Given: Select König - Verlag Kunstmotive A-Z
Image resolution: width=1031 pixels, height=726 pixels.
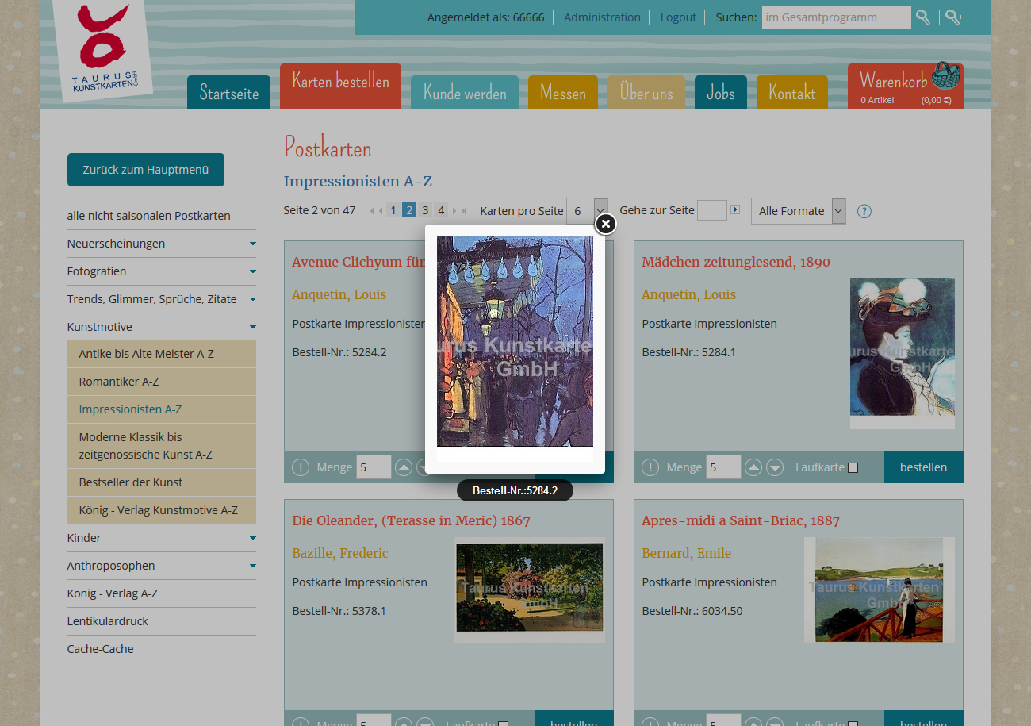Looking at the screenshot, I should coord(162,510).
